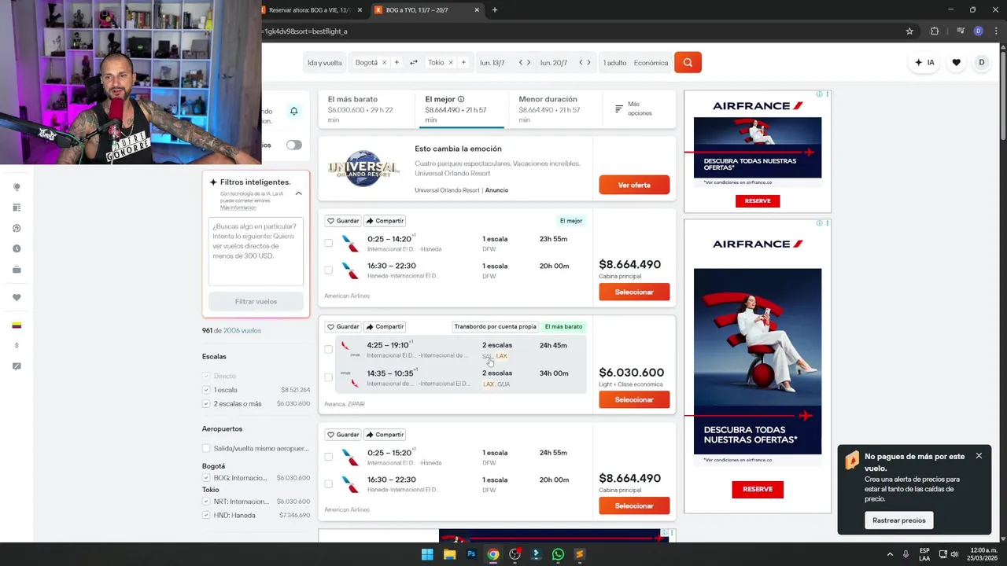Open the briefcase trips icon in sidebar
The height and width of the screenshot is (566, 1007).
17,270
